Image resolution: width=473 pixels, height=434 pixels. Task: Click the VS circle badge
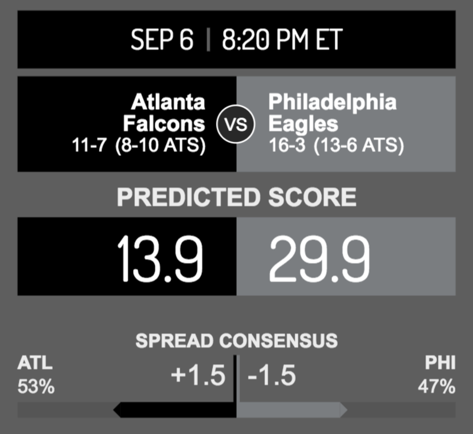236,124
